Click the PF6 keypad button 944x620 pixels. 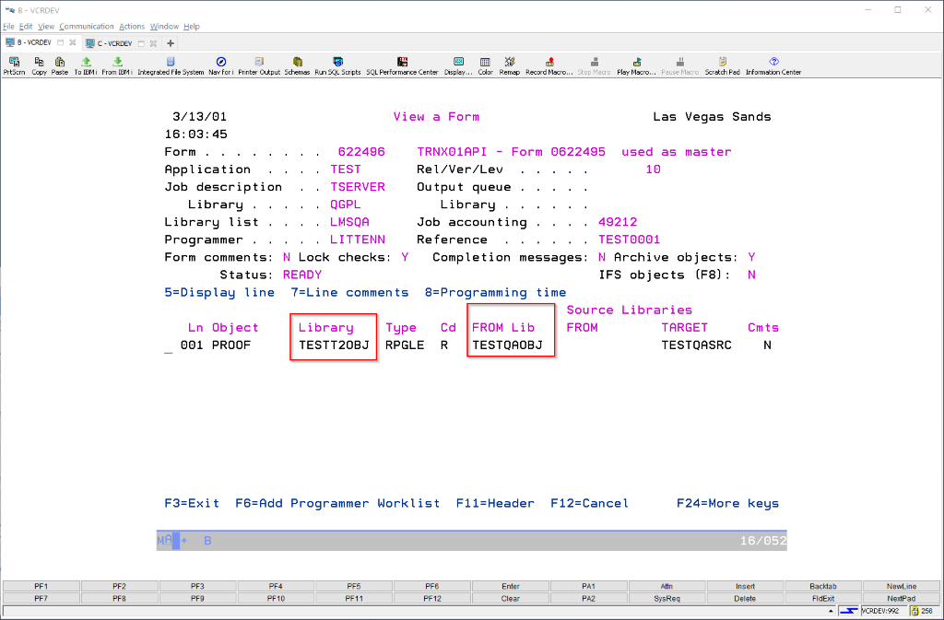pos(432,586)
